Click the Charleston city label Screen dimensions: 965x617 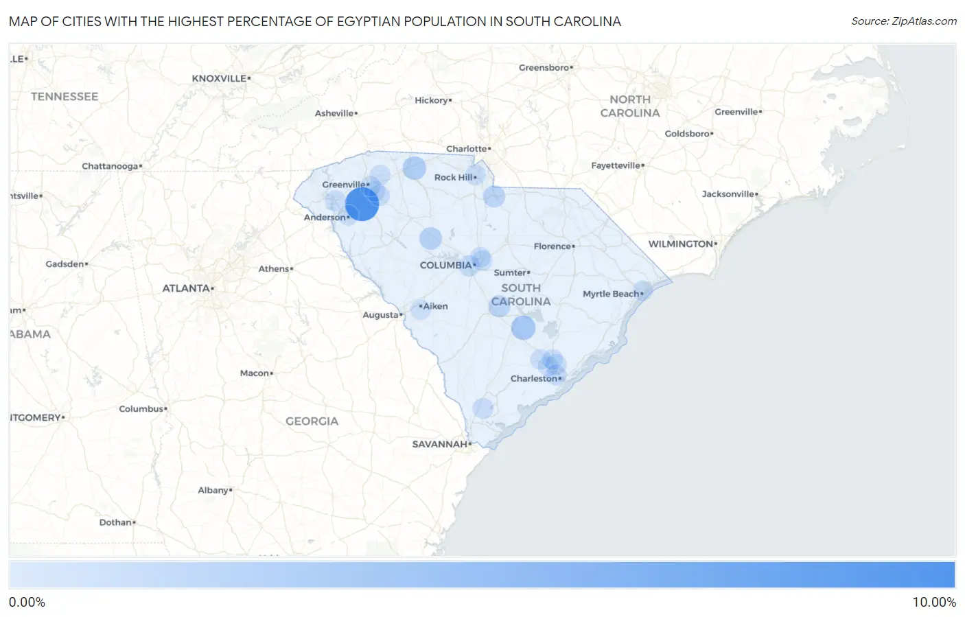click(534, 378)
